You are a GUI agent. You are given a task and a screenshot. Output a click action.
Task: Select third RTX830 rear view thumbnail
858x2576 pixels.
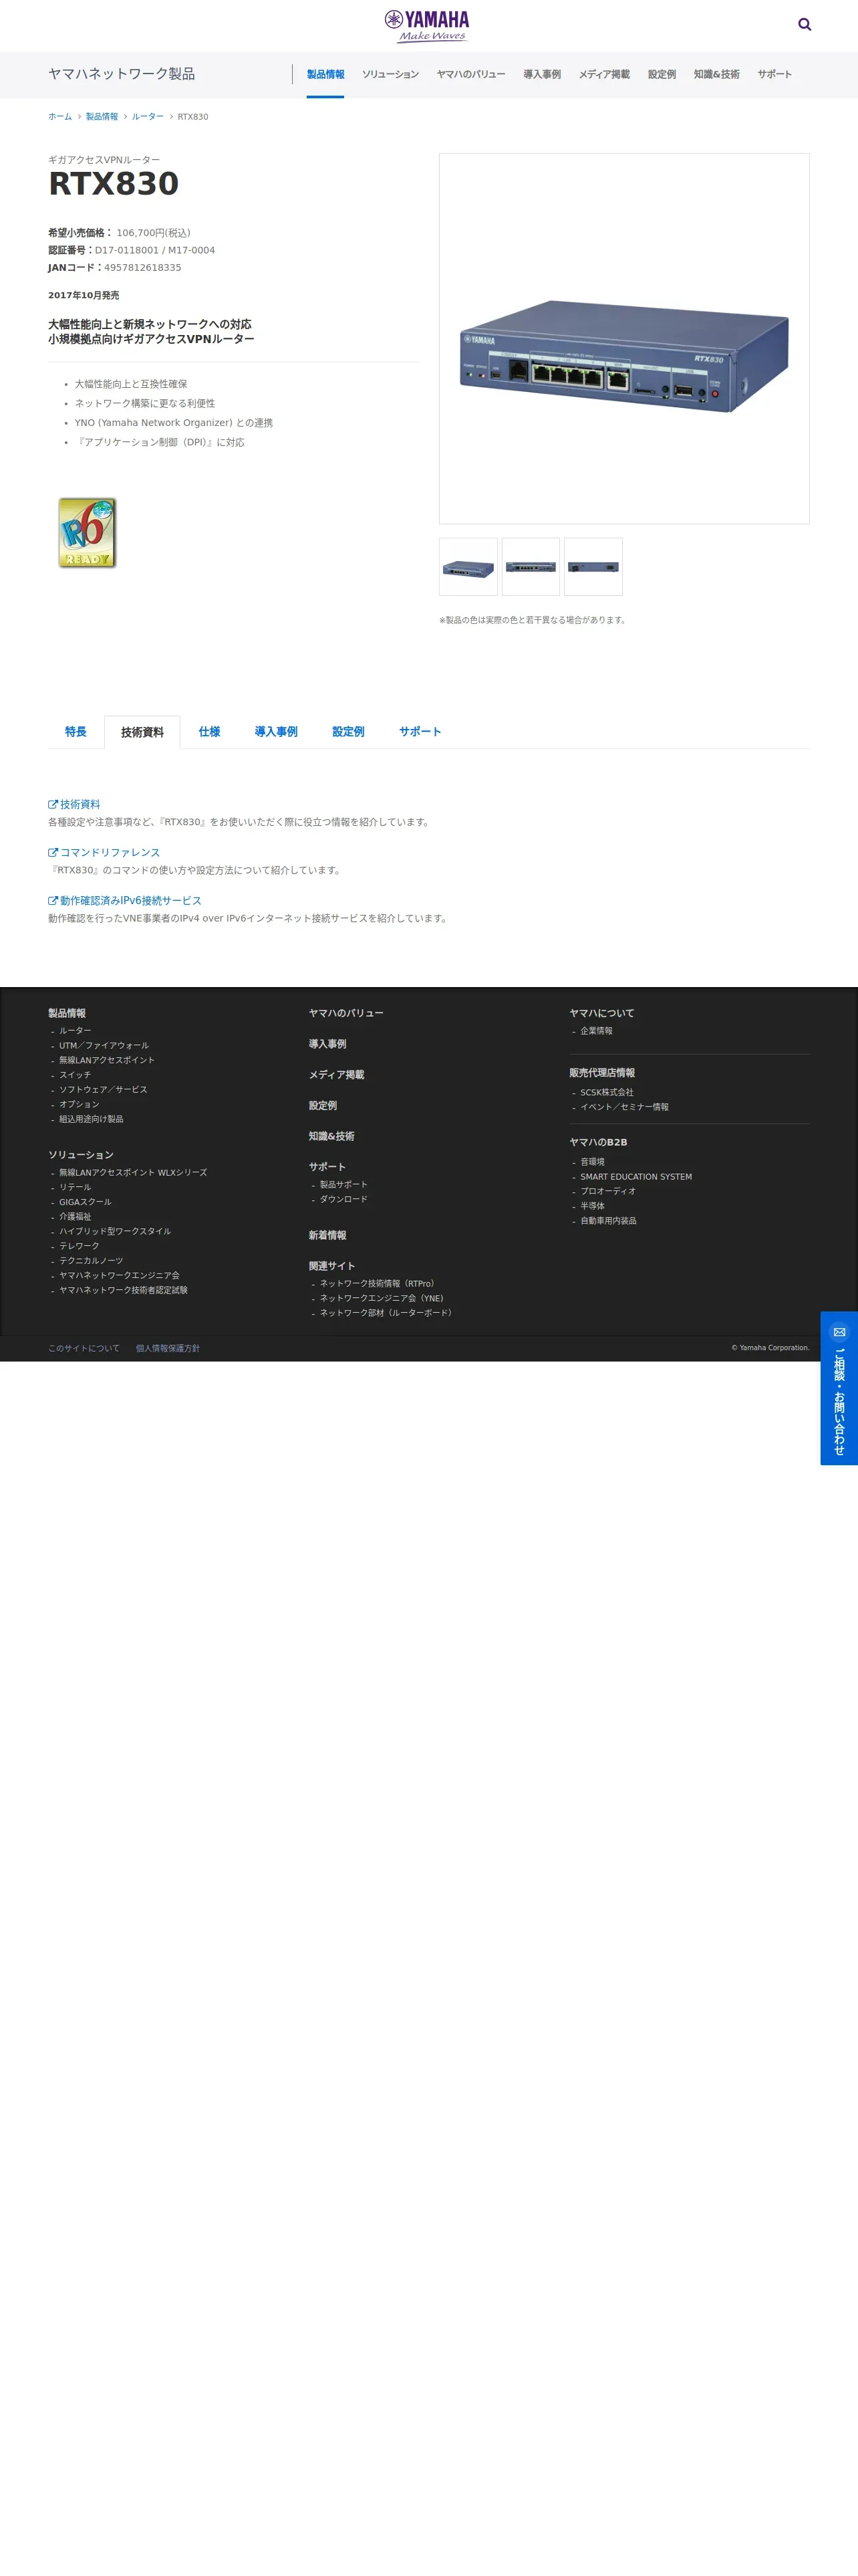click(x=593, y=567)
